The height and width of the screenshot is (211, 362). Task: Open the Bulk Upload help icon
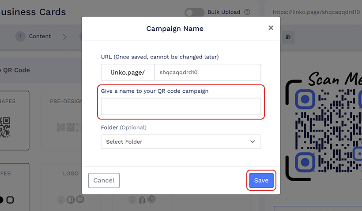point(247,12)
